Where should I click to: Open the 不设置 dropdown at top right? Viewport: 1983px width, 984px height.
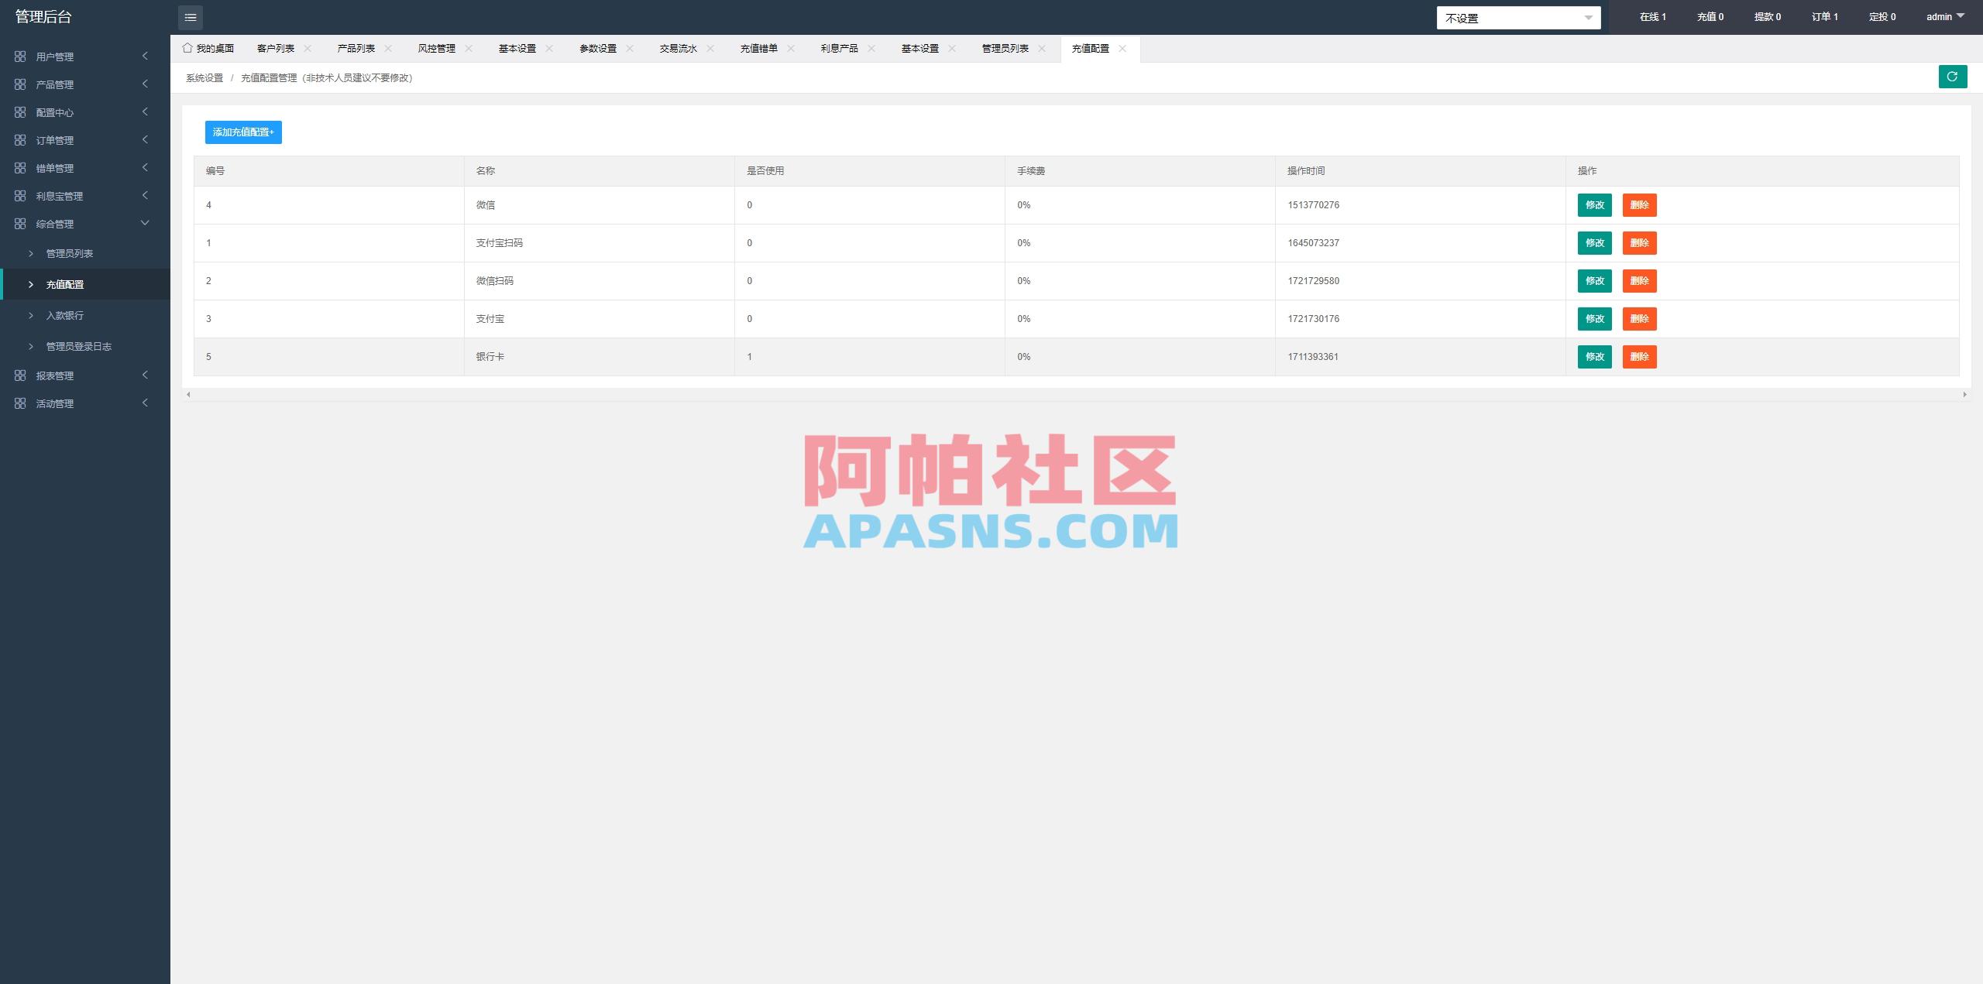[1518, 17]
